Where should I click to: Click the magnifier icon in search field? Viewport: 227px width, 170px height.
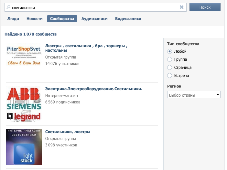tap(8, 7)
